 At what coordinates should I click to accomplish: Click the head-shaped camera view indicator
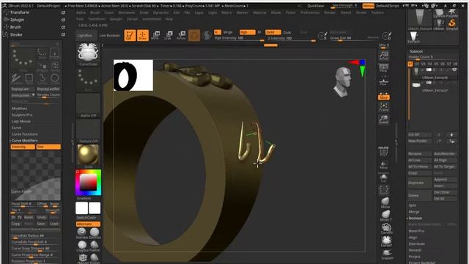(343, 81)
